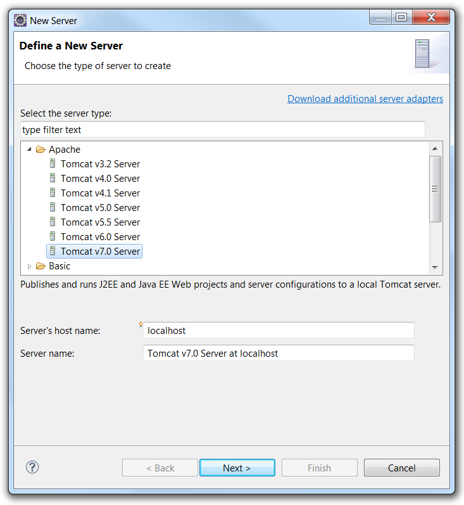
Task: Choose Tomcat v5.0 Server entry
Action: pyautogui.click(x=100, y=207)
